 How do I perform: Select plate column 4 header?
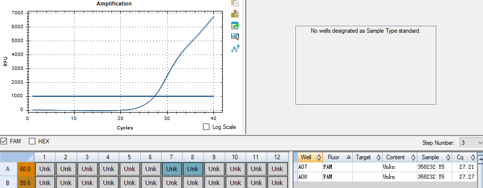point(108,157)
